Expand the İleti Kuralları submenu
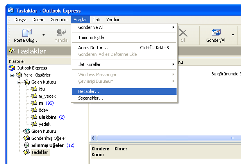Image resolution: width=241 pixels, height=164 pixels. [124, 64]
